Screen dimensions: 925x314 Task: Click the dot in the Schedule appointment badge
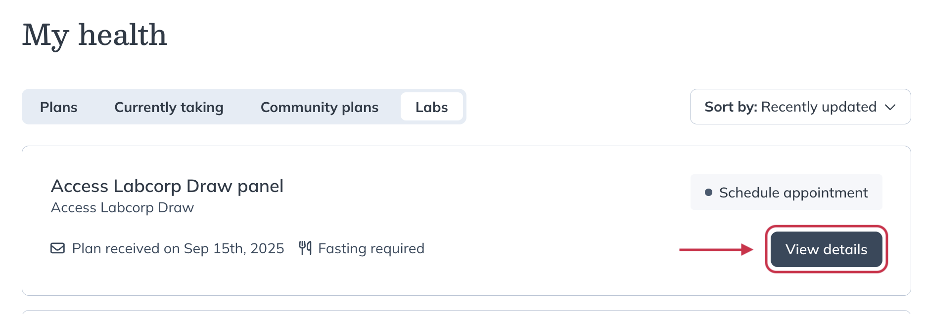708,193
